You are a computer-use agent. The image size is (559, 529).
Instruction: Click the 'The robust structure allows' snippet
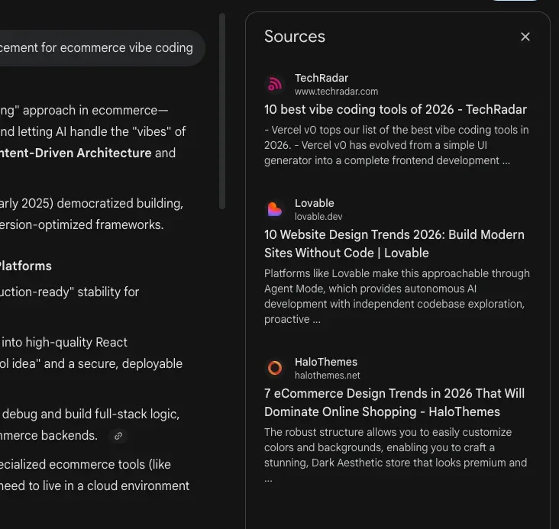tap(396, 455)
